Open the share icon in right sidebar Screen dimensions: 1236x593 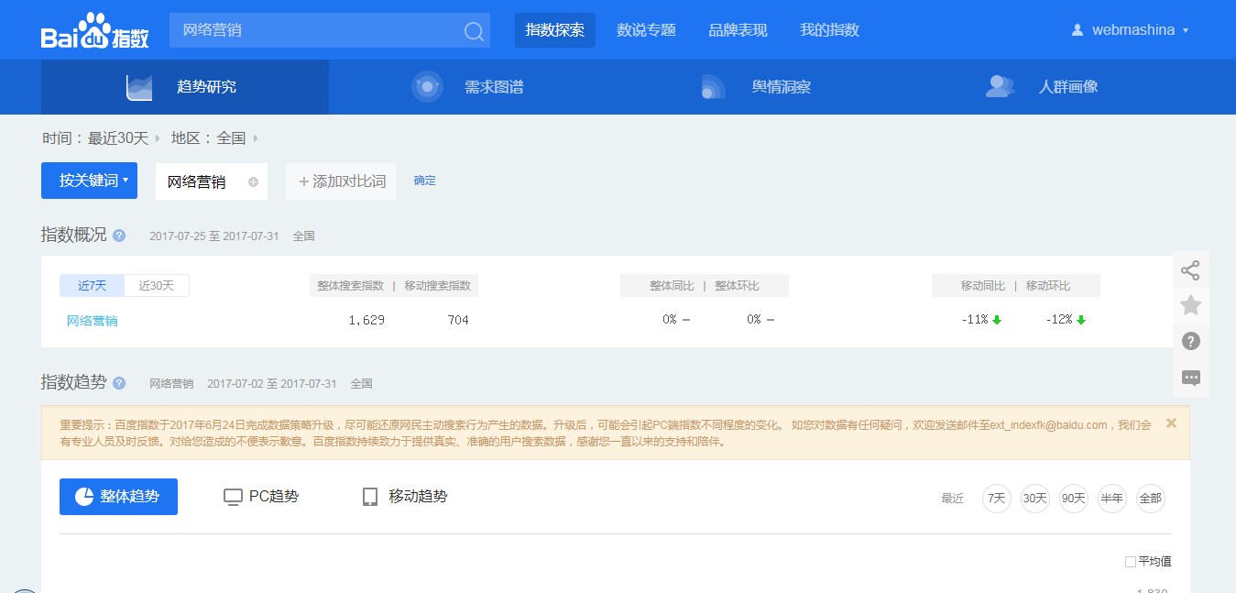pos(1190,270)
